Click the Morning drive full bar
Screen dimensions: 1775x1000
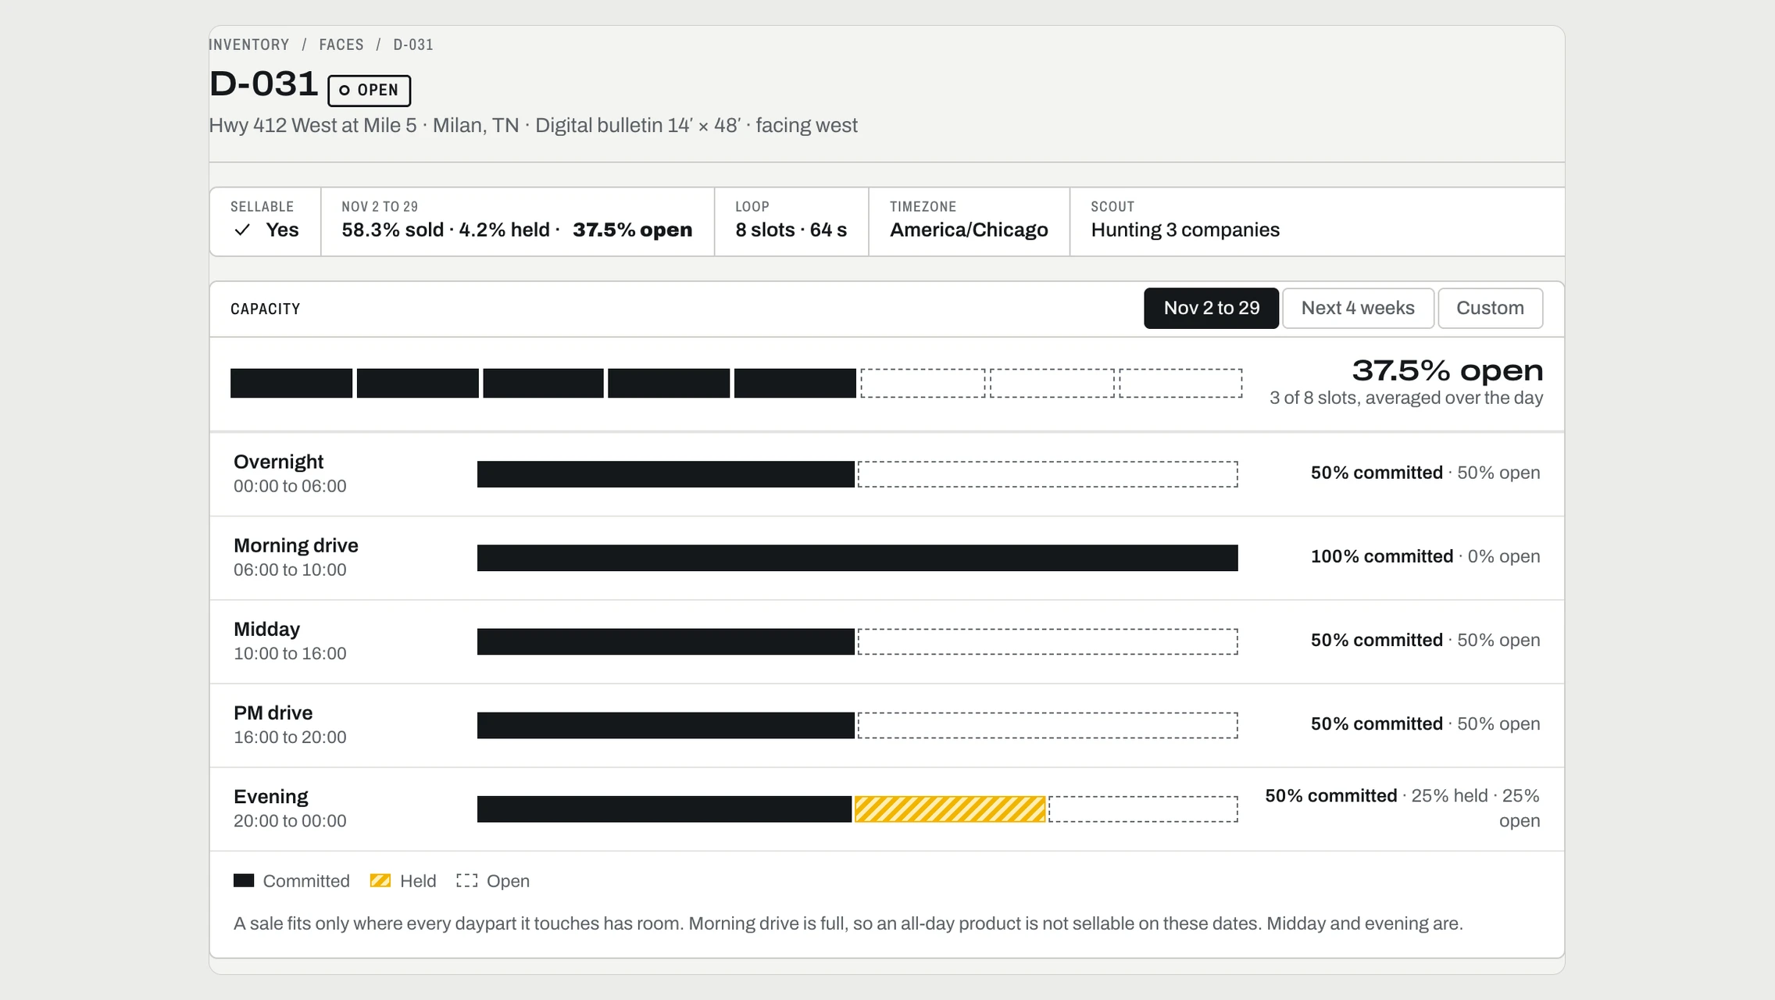point(857,558)
